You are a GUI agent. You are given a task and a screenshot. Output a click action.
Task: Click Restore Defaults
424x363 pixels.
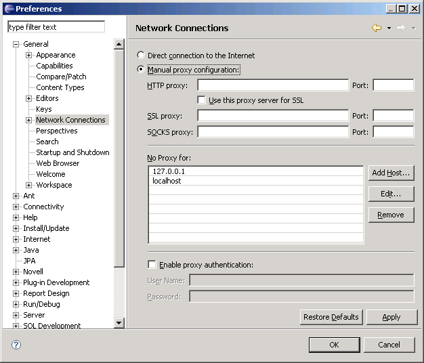click(x=331, y=317)
